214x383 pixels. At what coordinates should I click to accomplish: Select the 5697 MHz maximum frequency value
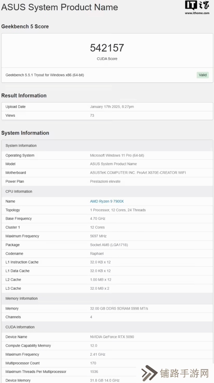tap(98, 236)
